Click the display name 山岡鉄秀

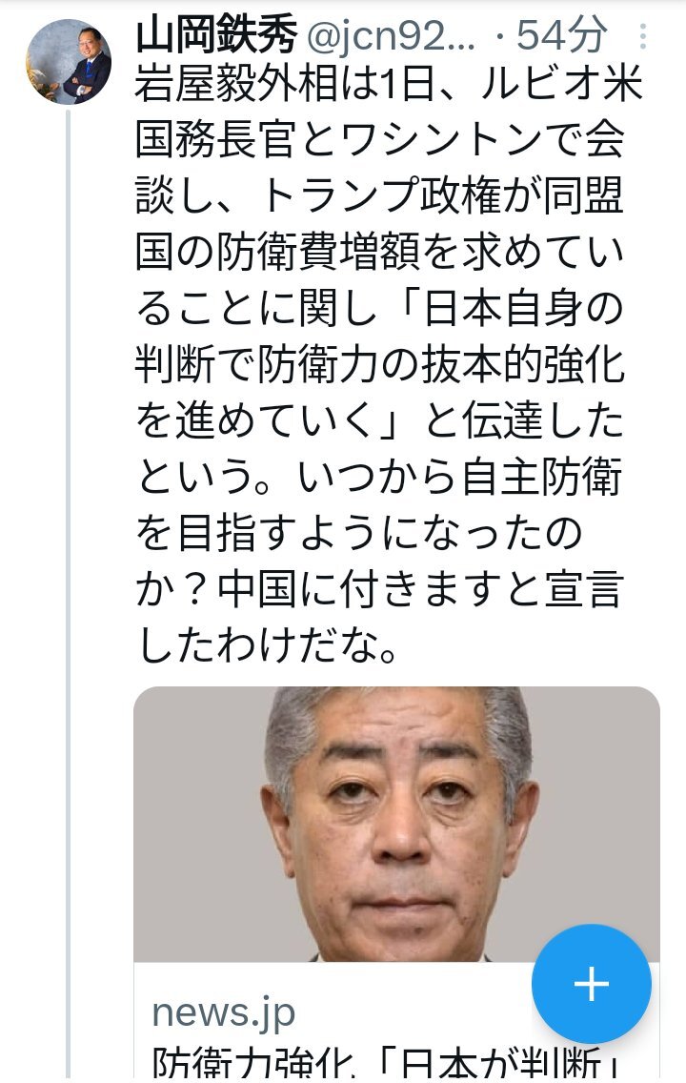coord(216,35)
